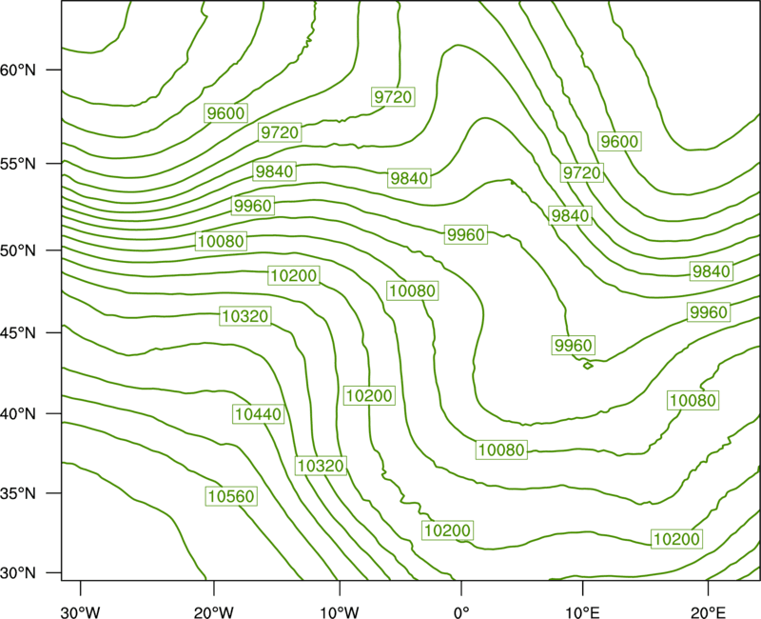
Task: Select the 9720 label near 60°N
Action: point(393,97)
